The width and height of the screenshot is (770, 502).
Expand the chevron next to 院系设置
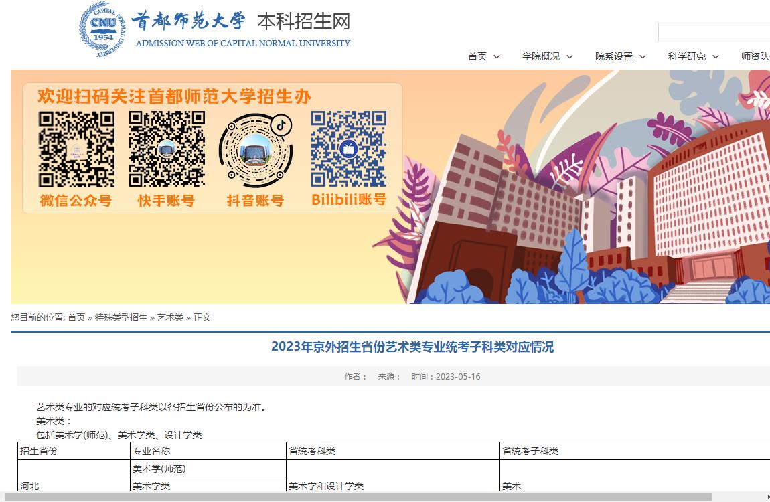pos(642,57)
